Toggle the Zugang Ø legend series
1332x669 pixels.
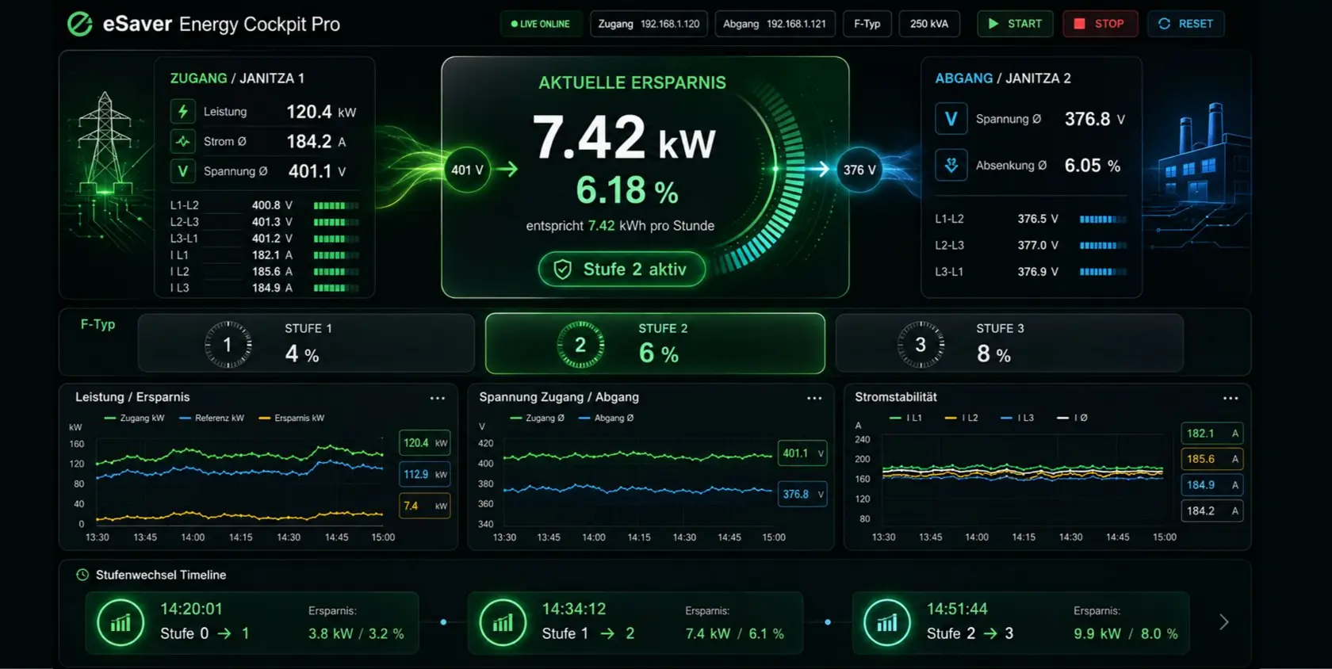click(x=537, y=418)
